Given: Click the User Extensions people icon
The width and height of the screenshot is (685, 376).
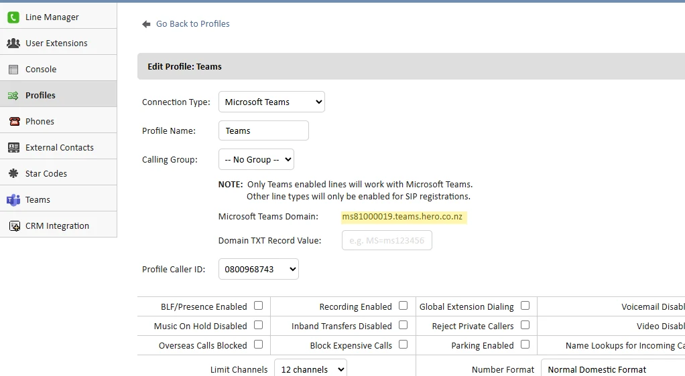Looking at the screenshot, I should coord(13,43).
